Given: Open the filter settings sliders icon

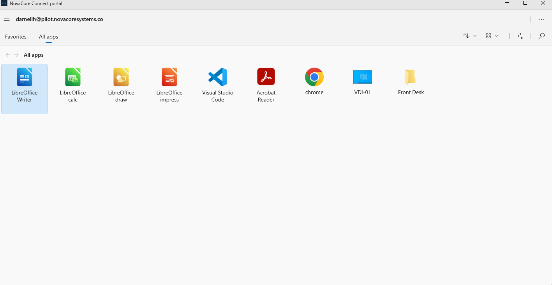Looking at the screenshot, I should pyautogui.click(x=520, y=36).
